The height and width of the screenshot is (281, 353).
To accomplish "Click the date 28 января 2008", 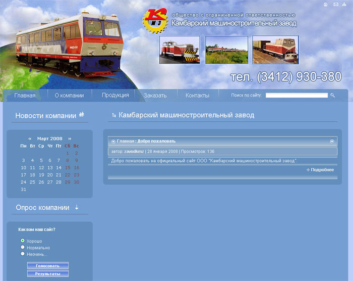I will click(162, 152).
